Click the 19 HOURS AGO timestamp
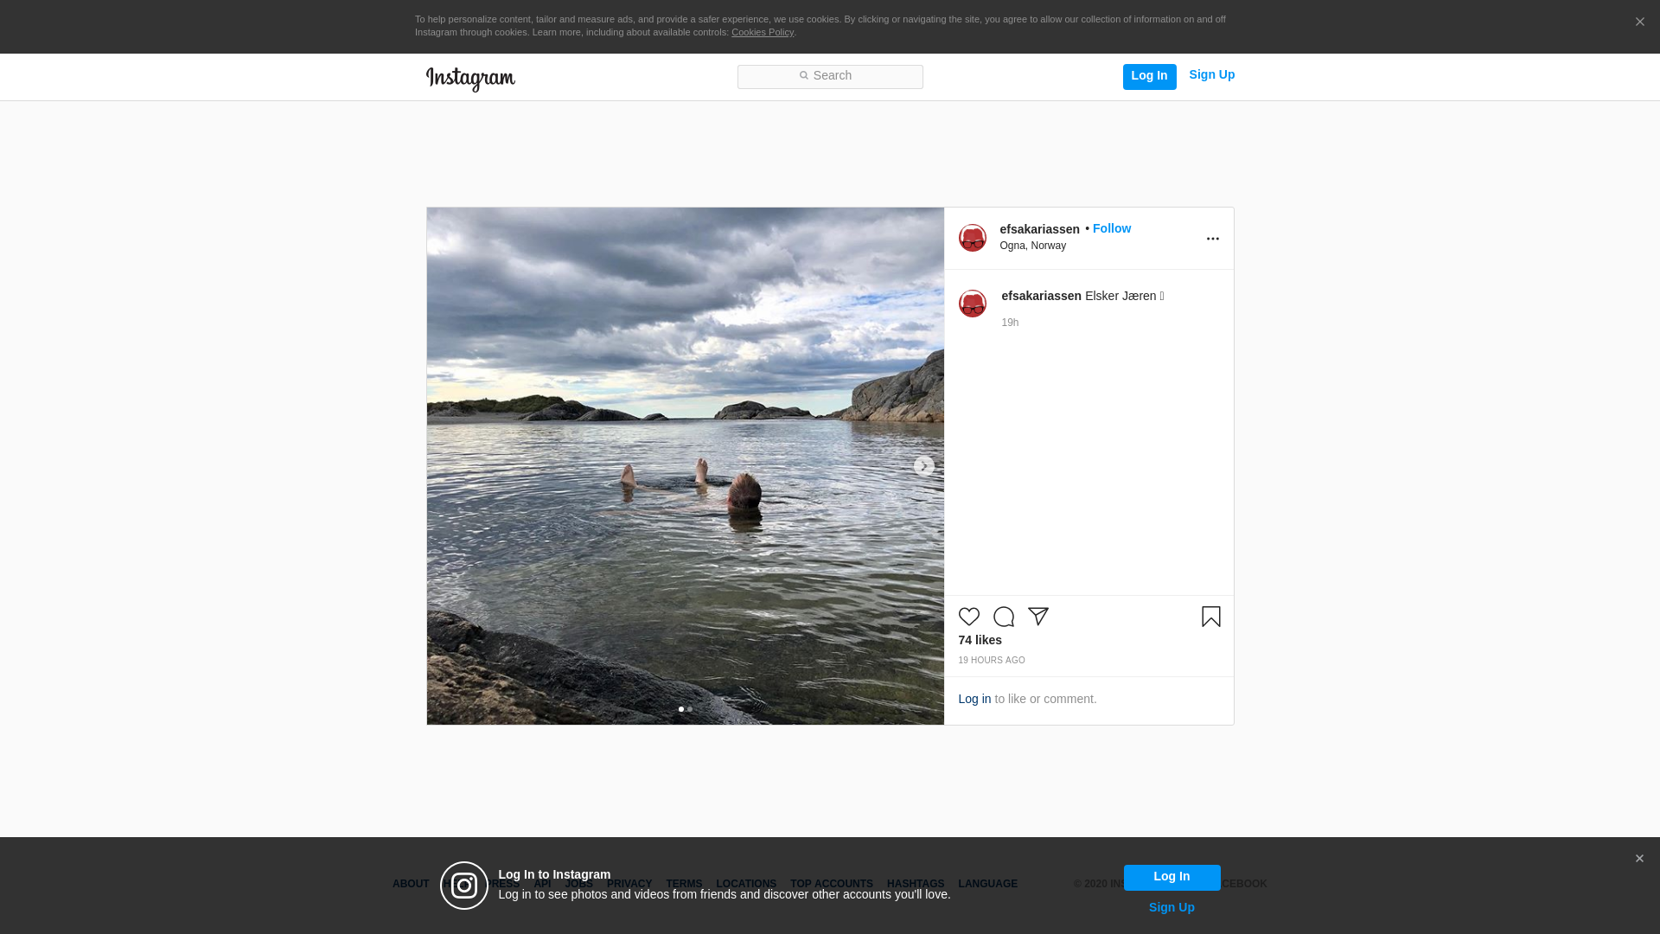 pyautogui.click(x=992, y=661)
